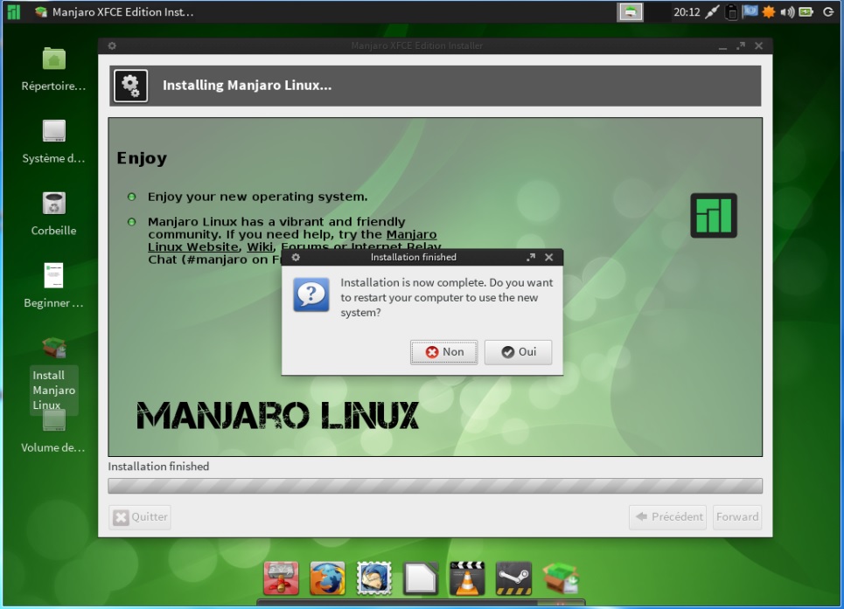Open the package installer box dock icon
The width and height of the screenshot is (844, 609).
tap(561, 578)
